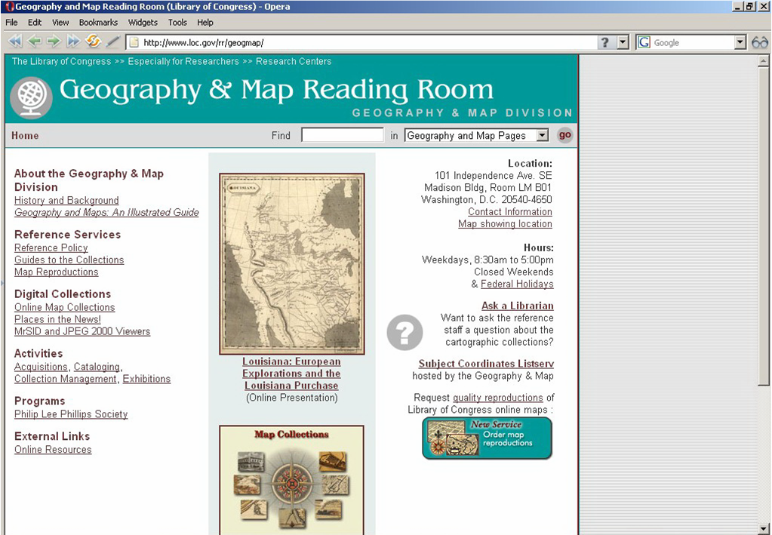This screenshot has height=535, width=772.
Task: Click inside the Find search field
Action: [x=342, y=136]
